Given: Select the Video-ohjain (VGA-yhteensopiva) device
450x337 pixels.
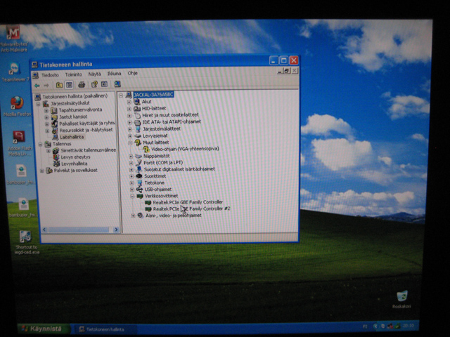Looking at the screenshot, I should (x=185, y=149).
